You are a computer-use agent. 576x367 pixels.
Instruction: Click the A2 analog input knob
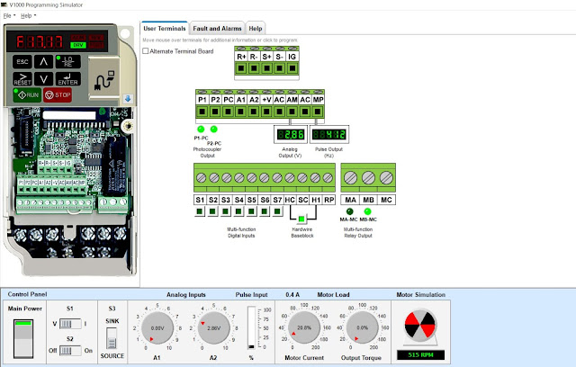tap(213, 327)
